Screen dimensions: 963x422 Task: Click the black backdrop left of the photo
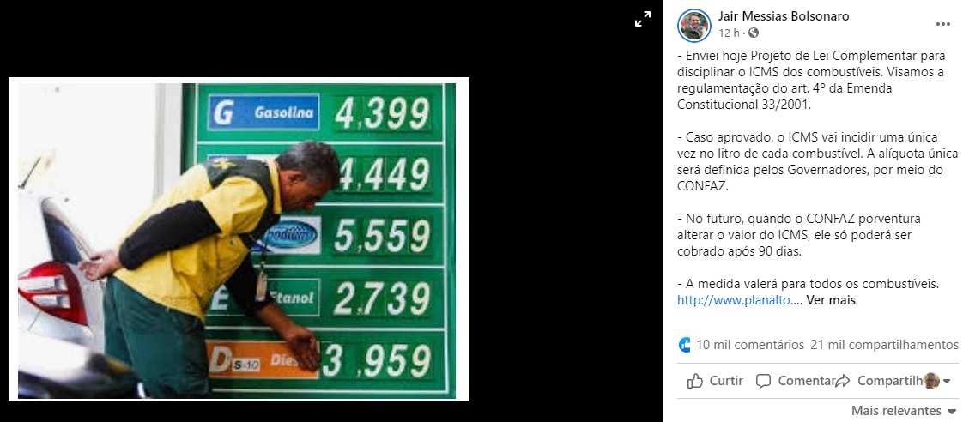(x=3, y=239)
